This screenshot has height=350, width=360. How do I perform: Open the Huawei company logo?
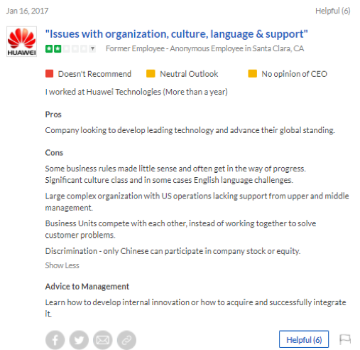click(21, 41)
